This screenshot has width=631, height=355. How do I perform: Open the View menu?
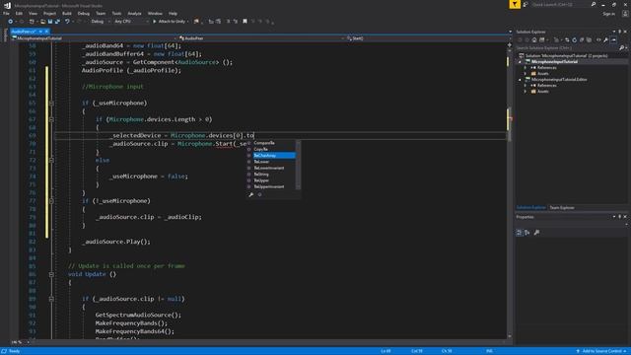pyautogui.click(x=33, y=13)
